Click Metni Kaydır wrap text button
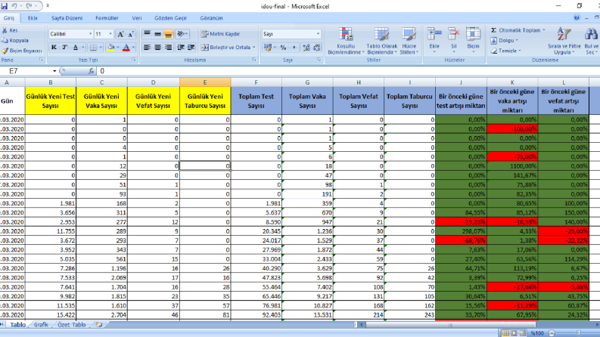 click(221, 34)
